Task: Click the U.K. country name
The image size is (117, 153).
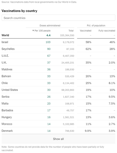Action: tap(4, 62)
